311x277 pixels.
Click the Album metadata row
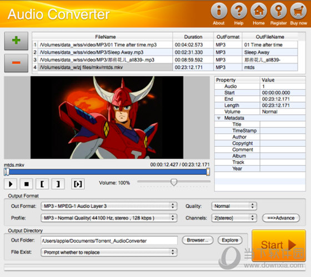point(260,156)
